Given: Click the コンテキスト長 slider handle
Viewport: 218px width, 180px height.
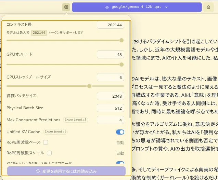Looking at the screenshot, I should tap(121, 40).
